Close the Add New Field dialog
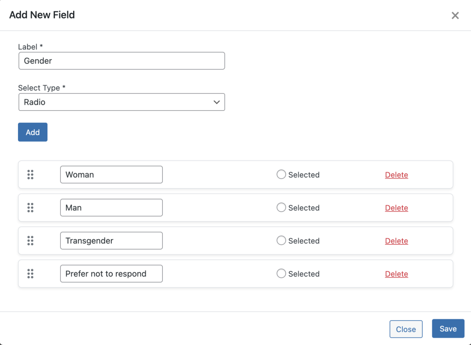 pyautogui.click(x=455, y=15)
